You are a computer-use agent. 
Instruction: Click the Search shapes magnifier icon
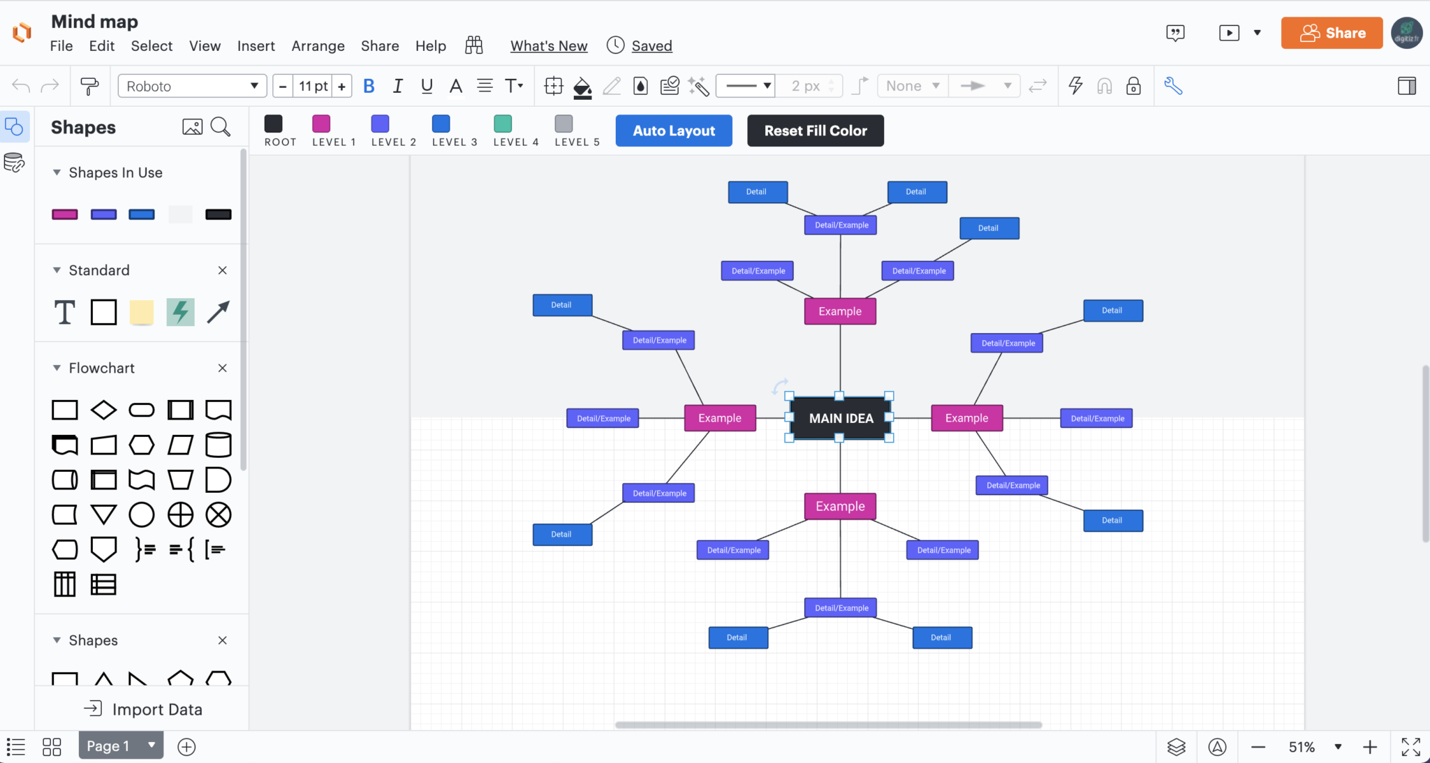[x=221, y=127]
